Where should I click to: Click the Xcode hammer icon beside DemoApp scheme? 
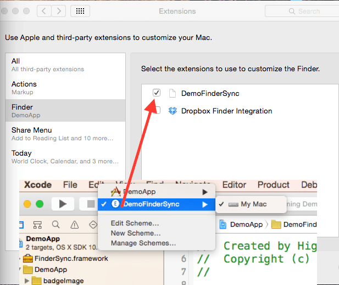click(x=116, y=192)
